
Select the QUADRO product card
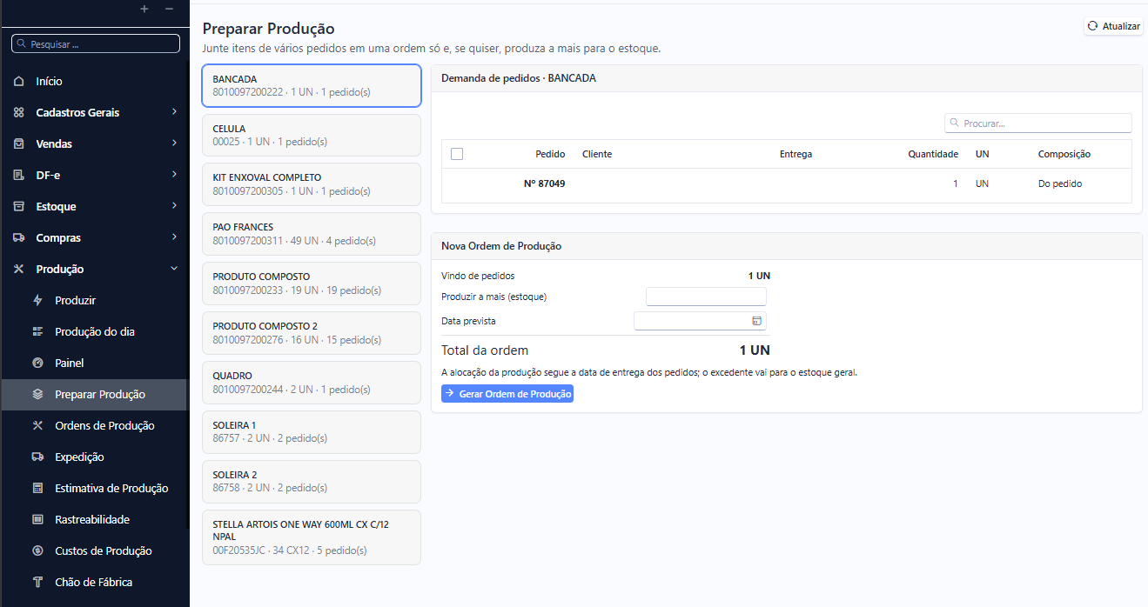312,383
